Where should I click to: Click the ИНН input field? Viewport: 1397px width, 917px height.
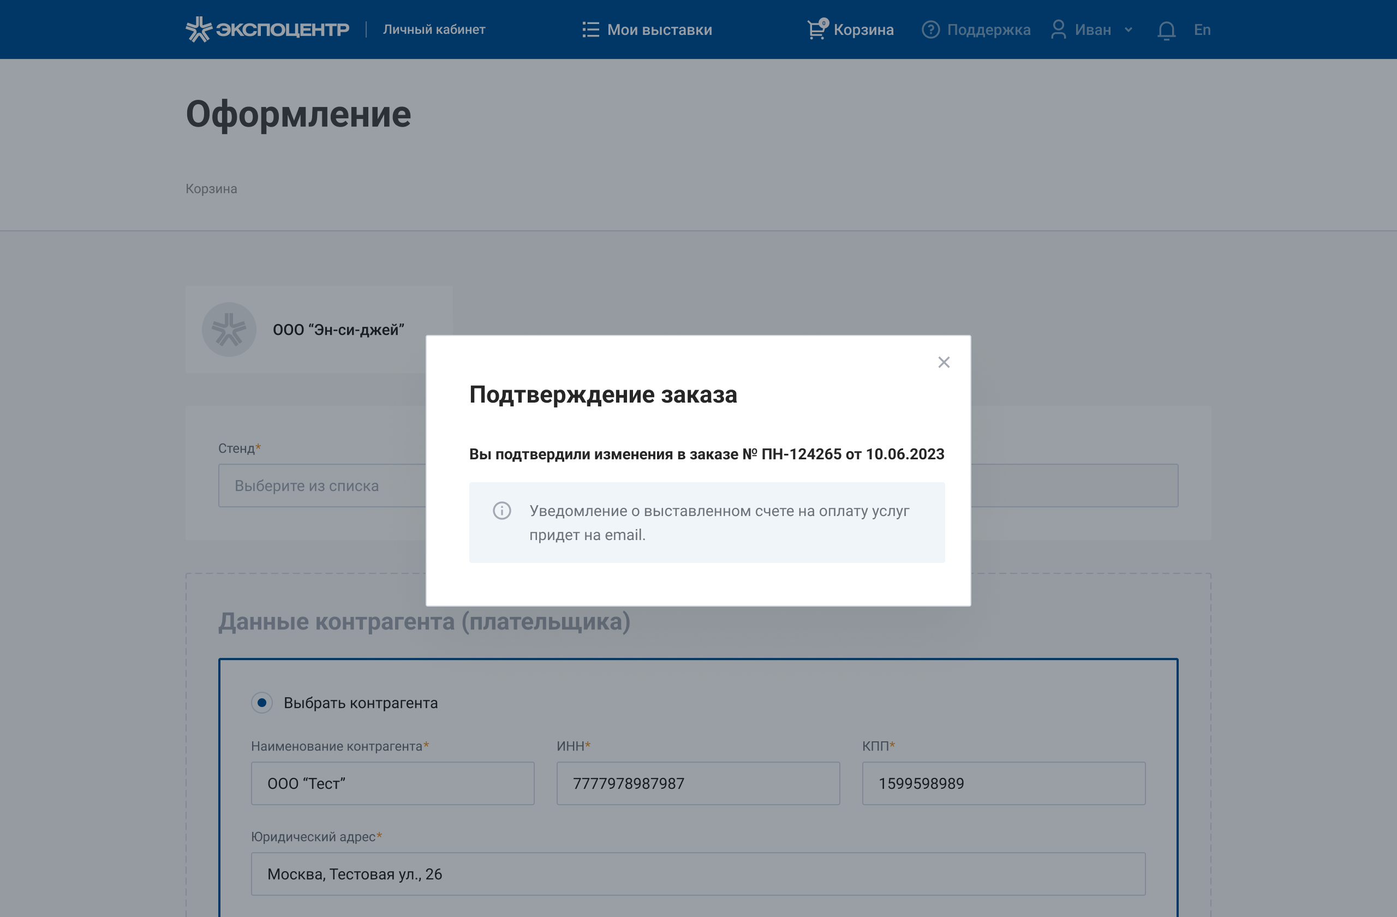point(698,783)
